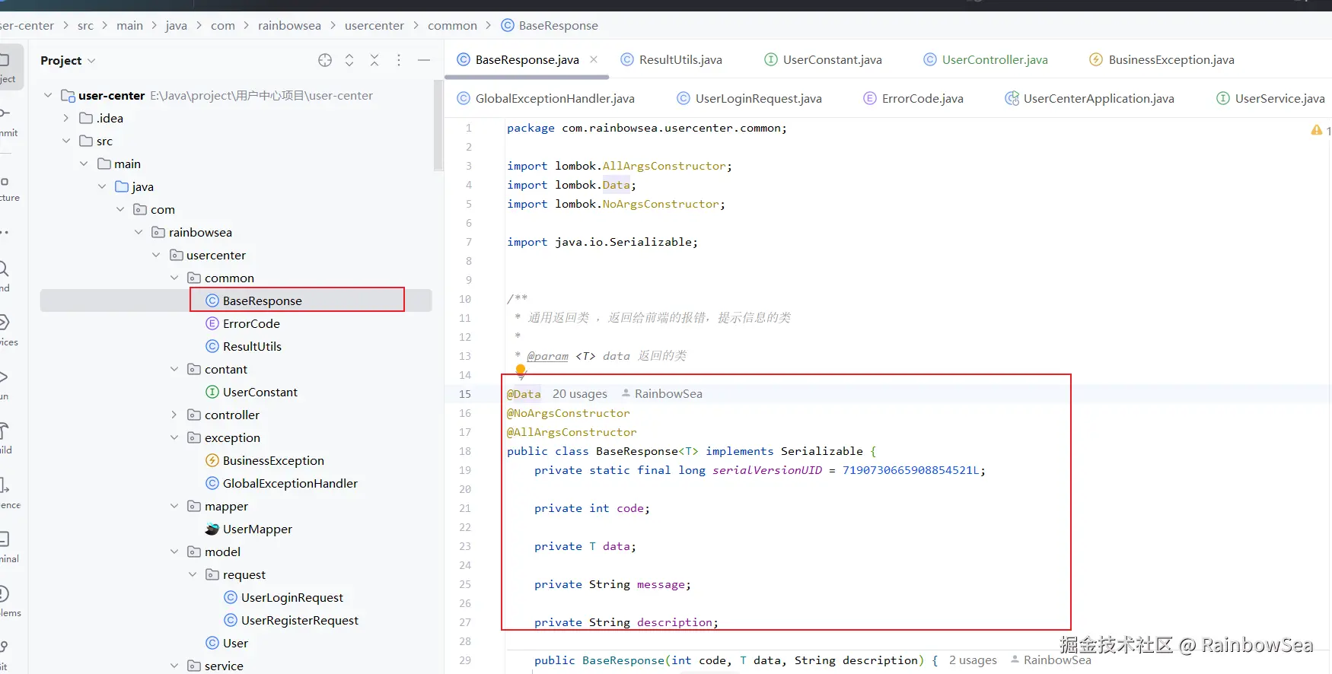Expand the controller package
The width and height of the screenshot is (1332, 674).
point(174,415)
